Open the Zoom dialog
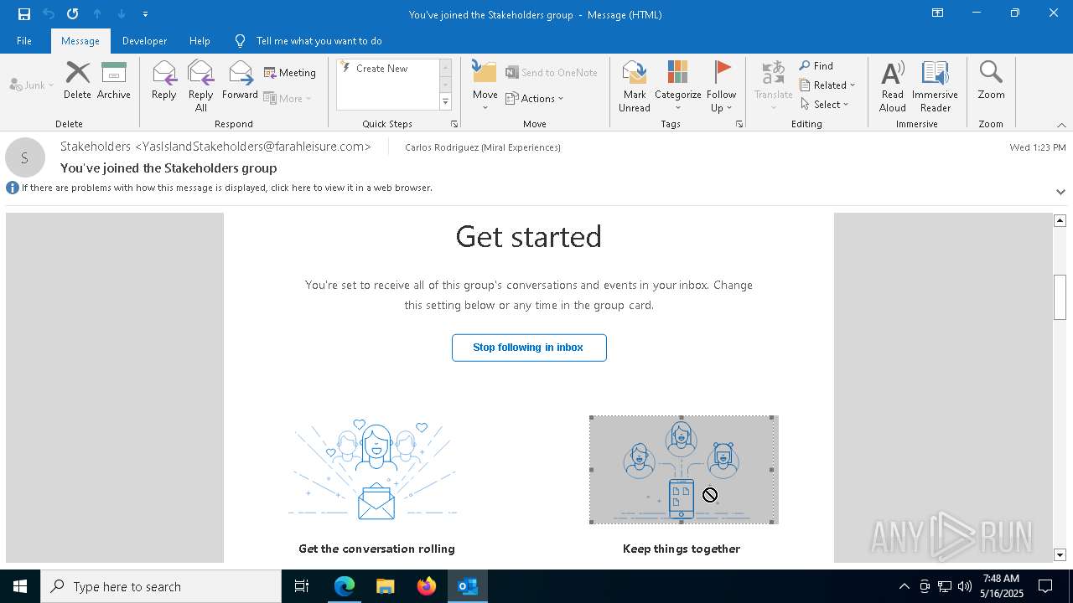This screenshot has width=1073, height=603. tap(991, 80)
